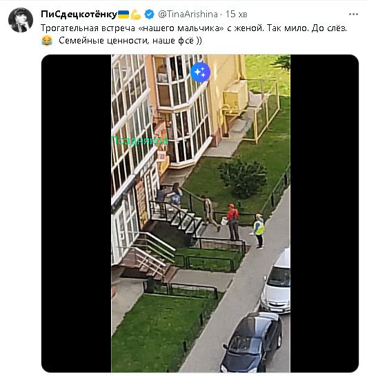This screenshot has height=376, width=367.
Task: Click the second text line Семейные ценности
Action: coord(130,41)
